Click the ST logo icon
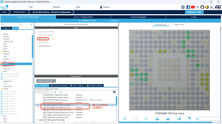The height and width of the screenshot is (124, 222). [218, 7]
